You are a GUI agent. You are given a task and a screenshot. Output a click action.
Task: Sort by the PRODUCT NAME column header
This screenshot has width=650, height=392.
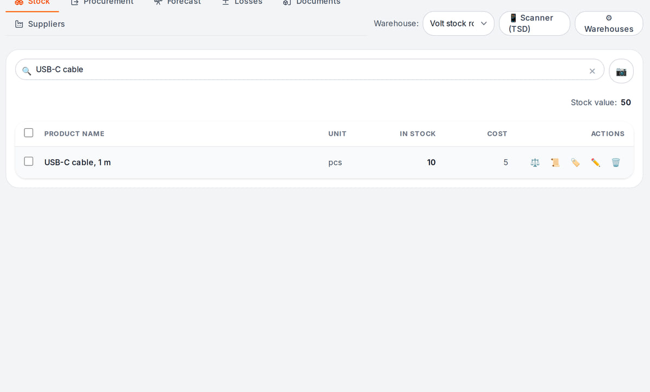click(74, 134)
